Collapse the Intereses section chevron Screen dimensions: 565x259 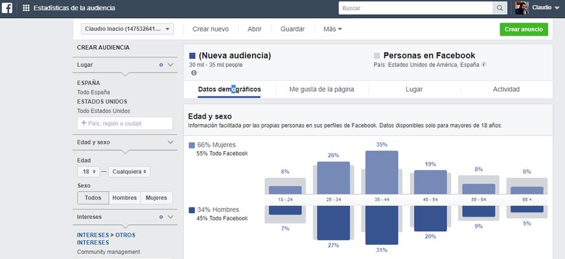(x=170, y=217)
